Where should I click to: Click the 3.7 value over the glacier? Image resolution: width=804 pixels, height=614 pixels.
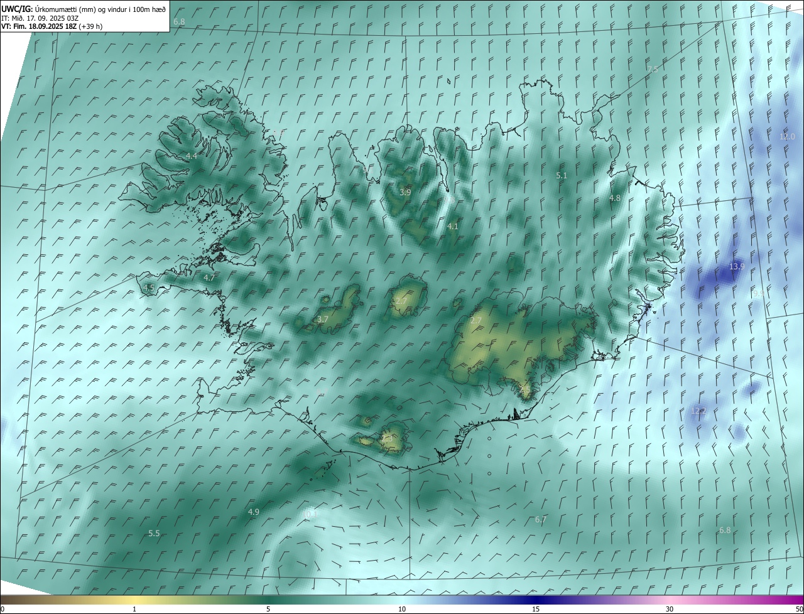pyautogui.click(x=323, y=320)
